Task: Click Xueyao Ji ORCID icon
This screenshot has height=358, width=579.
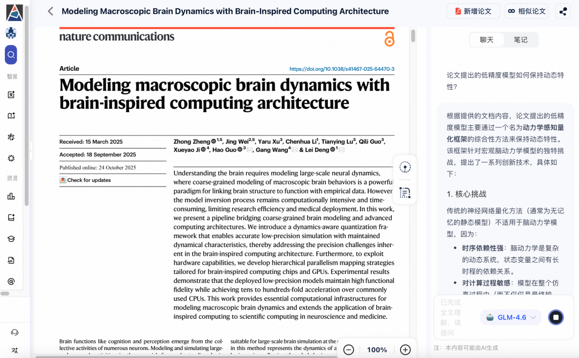Action: coord(203,150)
